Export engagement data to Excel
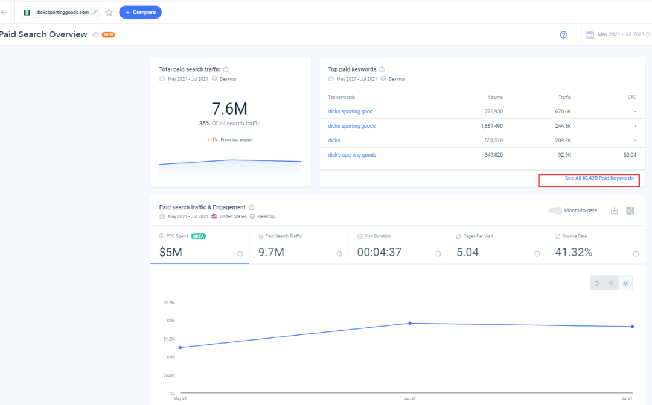652x405 pixels. (630, 210)
